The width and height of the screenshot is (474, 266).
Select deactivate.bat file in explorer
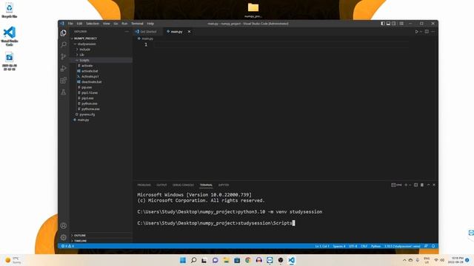pos(101,82)
